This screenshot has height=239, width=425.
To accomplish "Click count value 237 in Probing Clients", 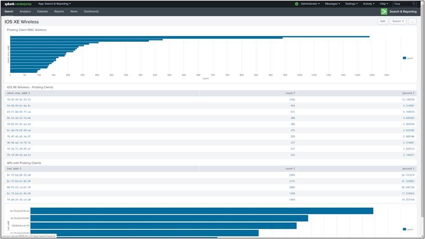I will click(x=293, y=142).
